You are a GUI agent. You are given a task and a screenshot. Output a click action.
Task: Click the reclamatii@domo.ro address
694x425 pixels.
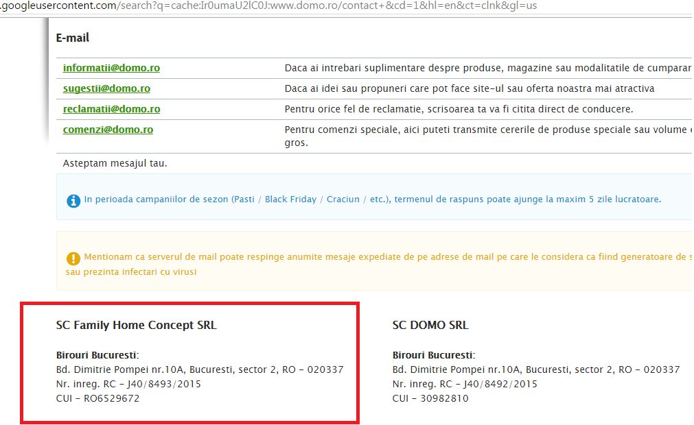tap(111, 109)
